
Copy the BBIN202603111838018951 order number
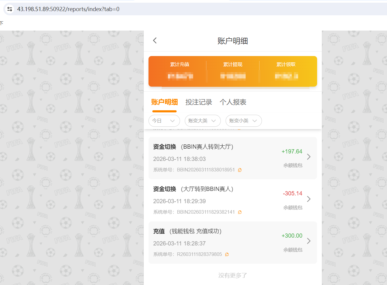[239, 170]
